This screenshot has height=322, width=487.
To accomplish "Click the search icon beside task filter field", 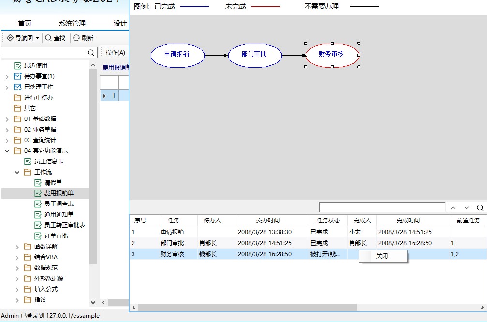I will pos(480,208).
